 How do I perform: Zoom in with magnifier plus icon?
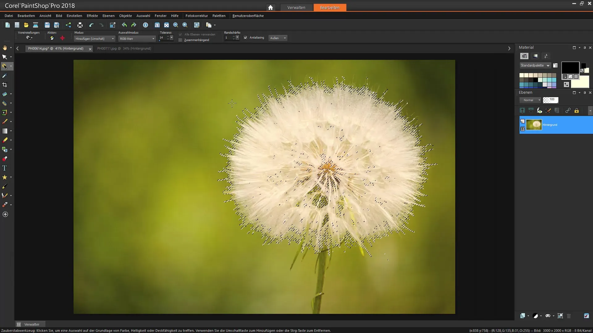(185, 25)
